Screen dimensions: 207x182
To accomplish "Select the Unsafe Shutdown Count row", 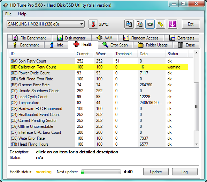I will pos(99,91).
